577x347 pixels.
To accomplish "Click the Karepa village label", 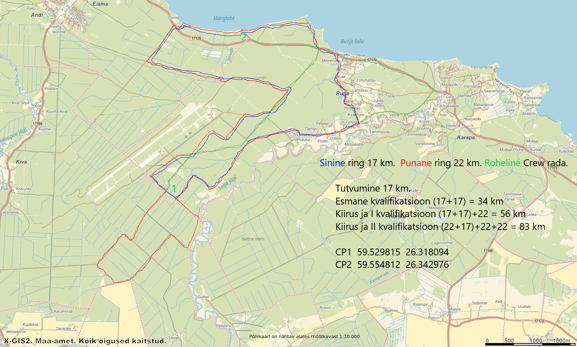I will click(x=466, y=138).
